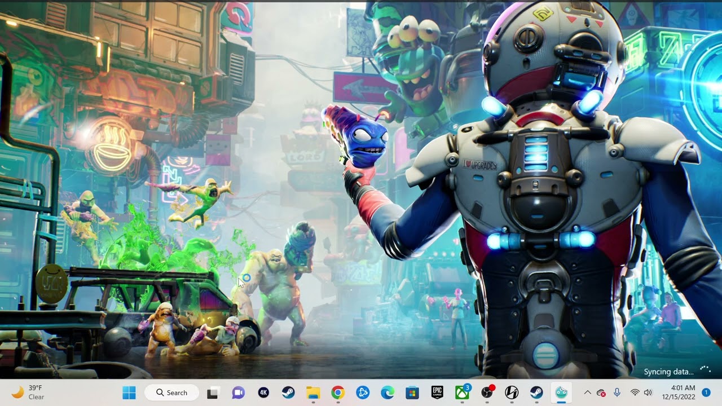Open the black circular slash-logo app icon

[x=512, y=393]
